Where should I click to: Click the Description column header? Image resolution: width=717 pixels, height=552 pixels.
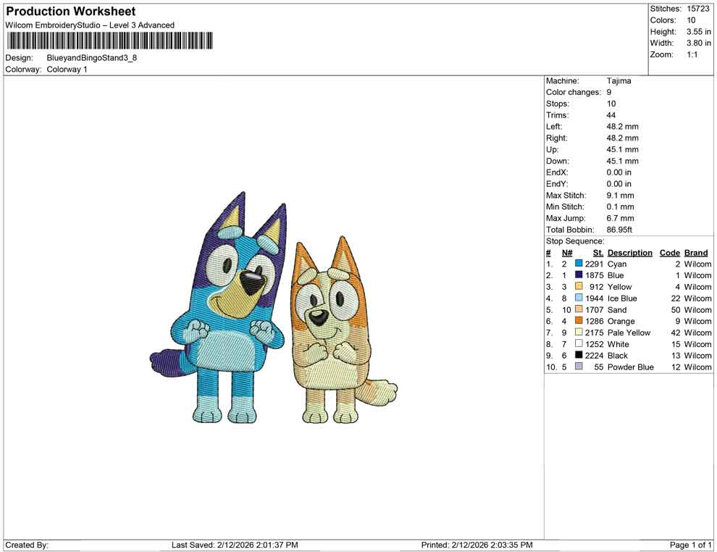[629, 252]
